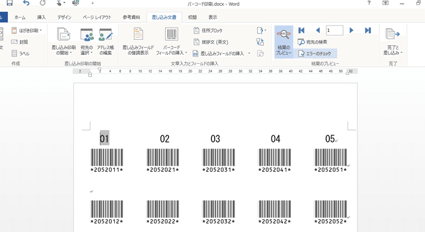425x232 pixels.
Task: Redo the last action
Action: (x=42, y=3)
